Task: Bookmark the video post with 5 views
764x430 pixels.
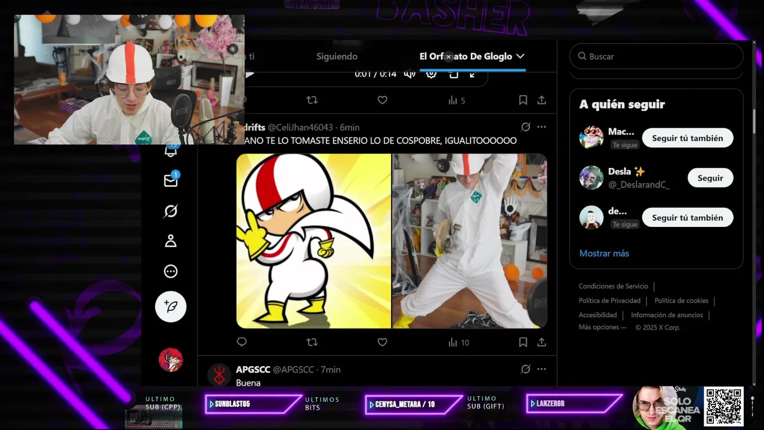Action: 523,100
